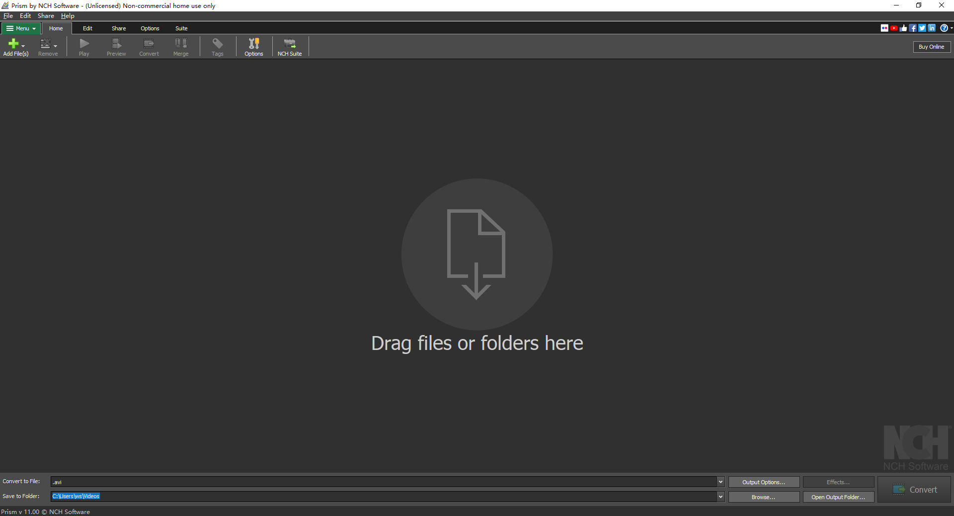Open the Save to Folder dropdown arrow
This screenshot has height=516, width=954.
point(720,497)
